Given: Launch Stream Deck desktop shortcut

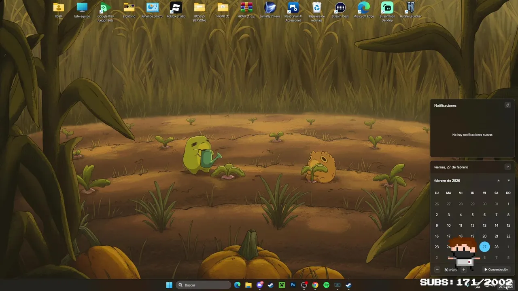Looking at the screenshot, I should (x=340, y=10).
